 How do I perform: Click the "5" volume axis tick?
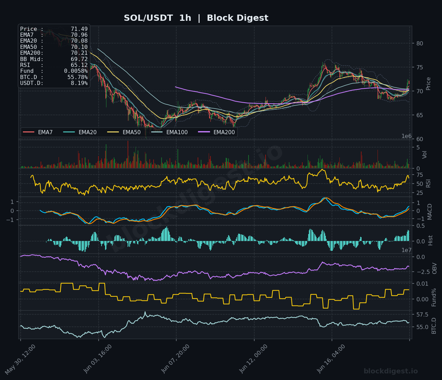tap(418, 147)
